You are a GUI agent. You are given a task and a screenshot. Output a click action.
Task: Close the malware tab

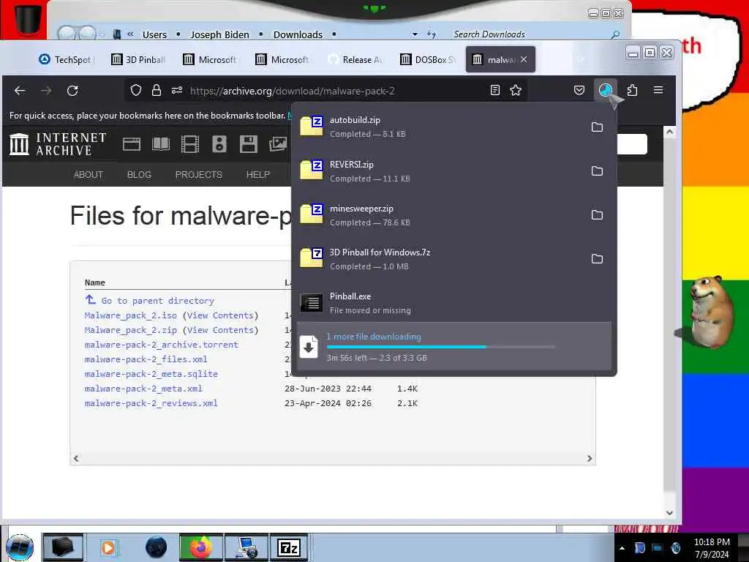(x=524, y=59)
